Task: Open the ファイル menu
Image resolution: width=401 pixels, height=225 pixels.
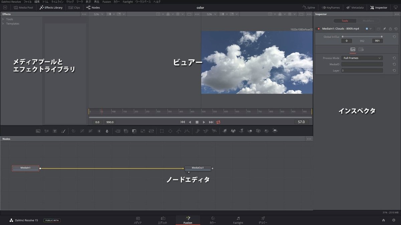Action: tap(27, 2)
